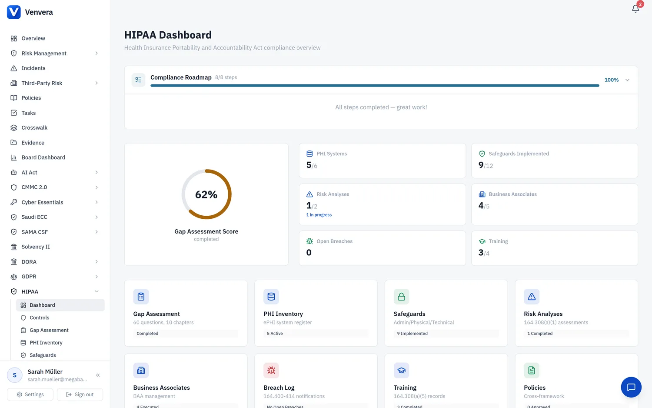Click the Breach Log bug card icon

271,371
